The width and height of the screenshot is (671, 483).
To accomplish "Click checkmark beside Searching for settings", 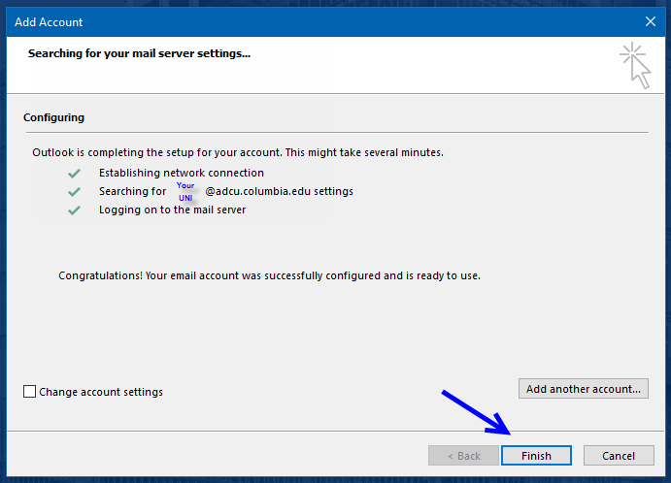I will pyautogui.click(x=75, y=192).
